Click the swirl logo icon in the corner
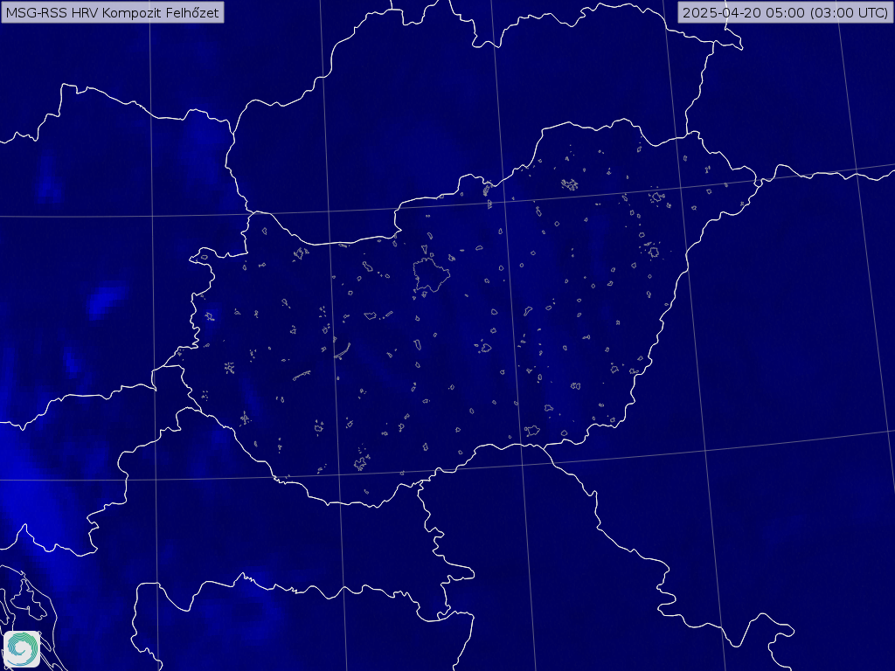 22,649
